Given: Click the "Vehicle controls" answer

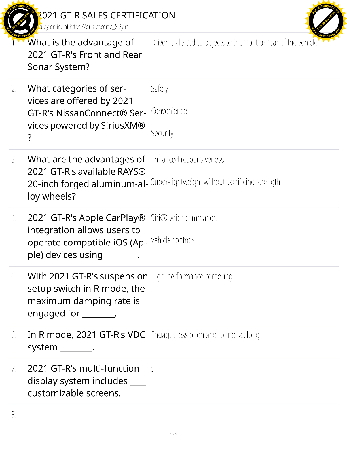Looking at the screenshot, I should coord(173,240).
